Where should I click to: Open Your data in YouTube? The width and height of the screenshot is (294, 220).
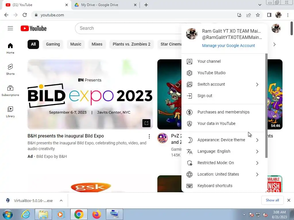pos(223,123)
